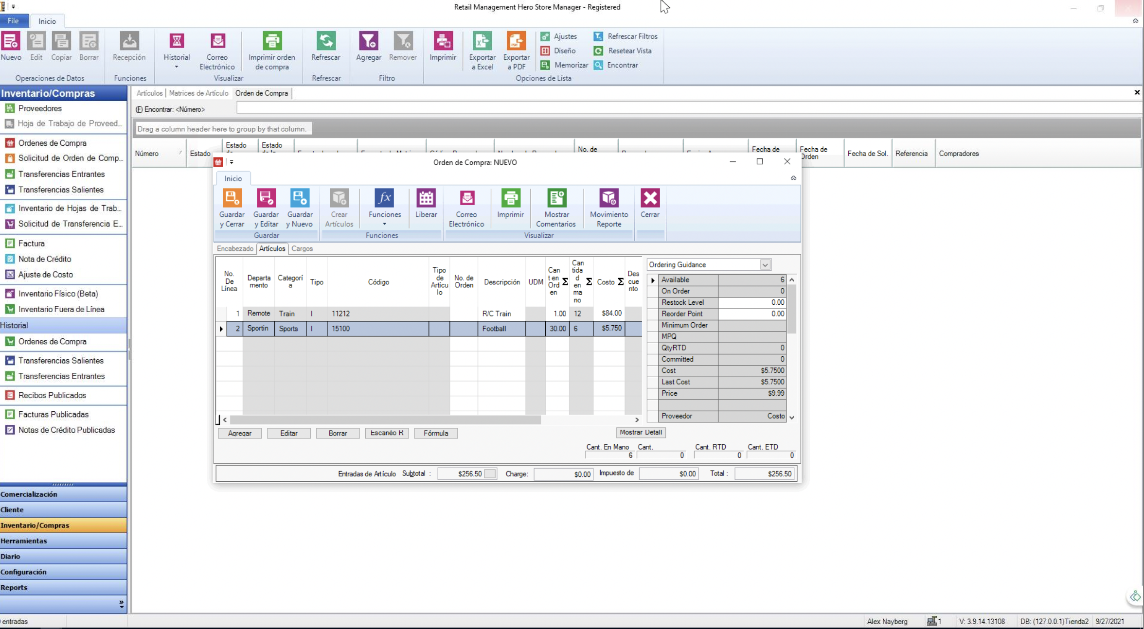Click the grid's horizontal scrollbar

(x=384, y=419)
